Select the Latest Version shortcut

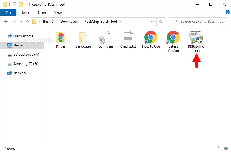click(173, 37)
